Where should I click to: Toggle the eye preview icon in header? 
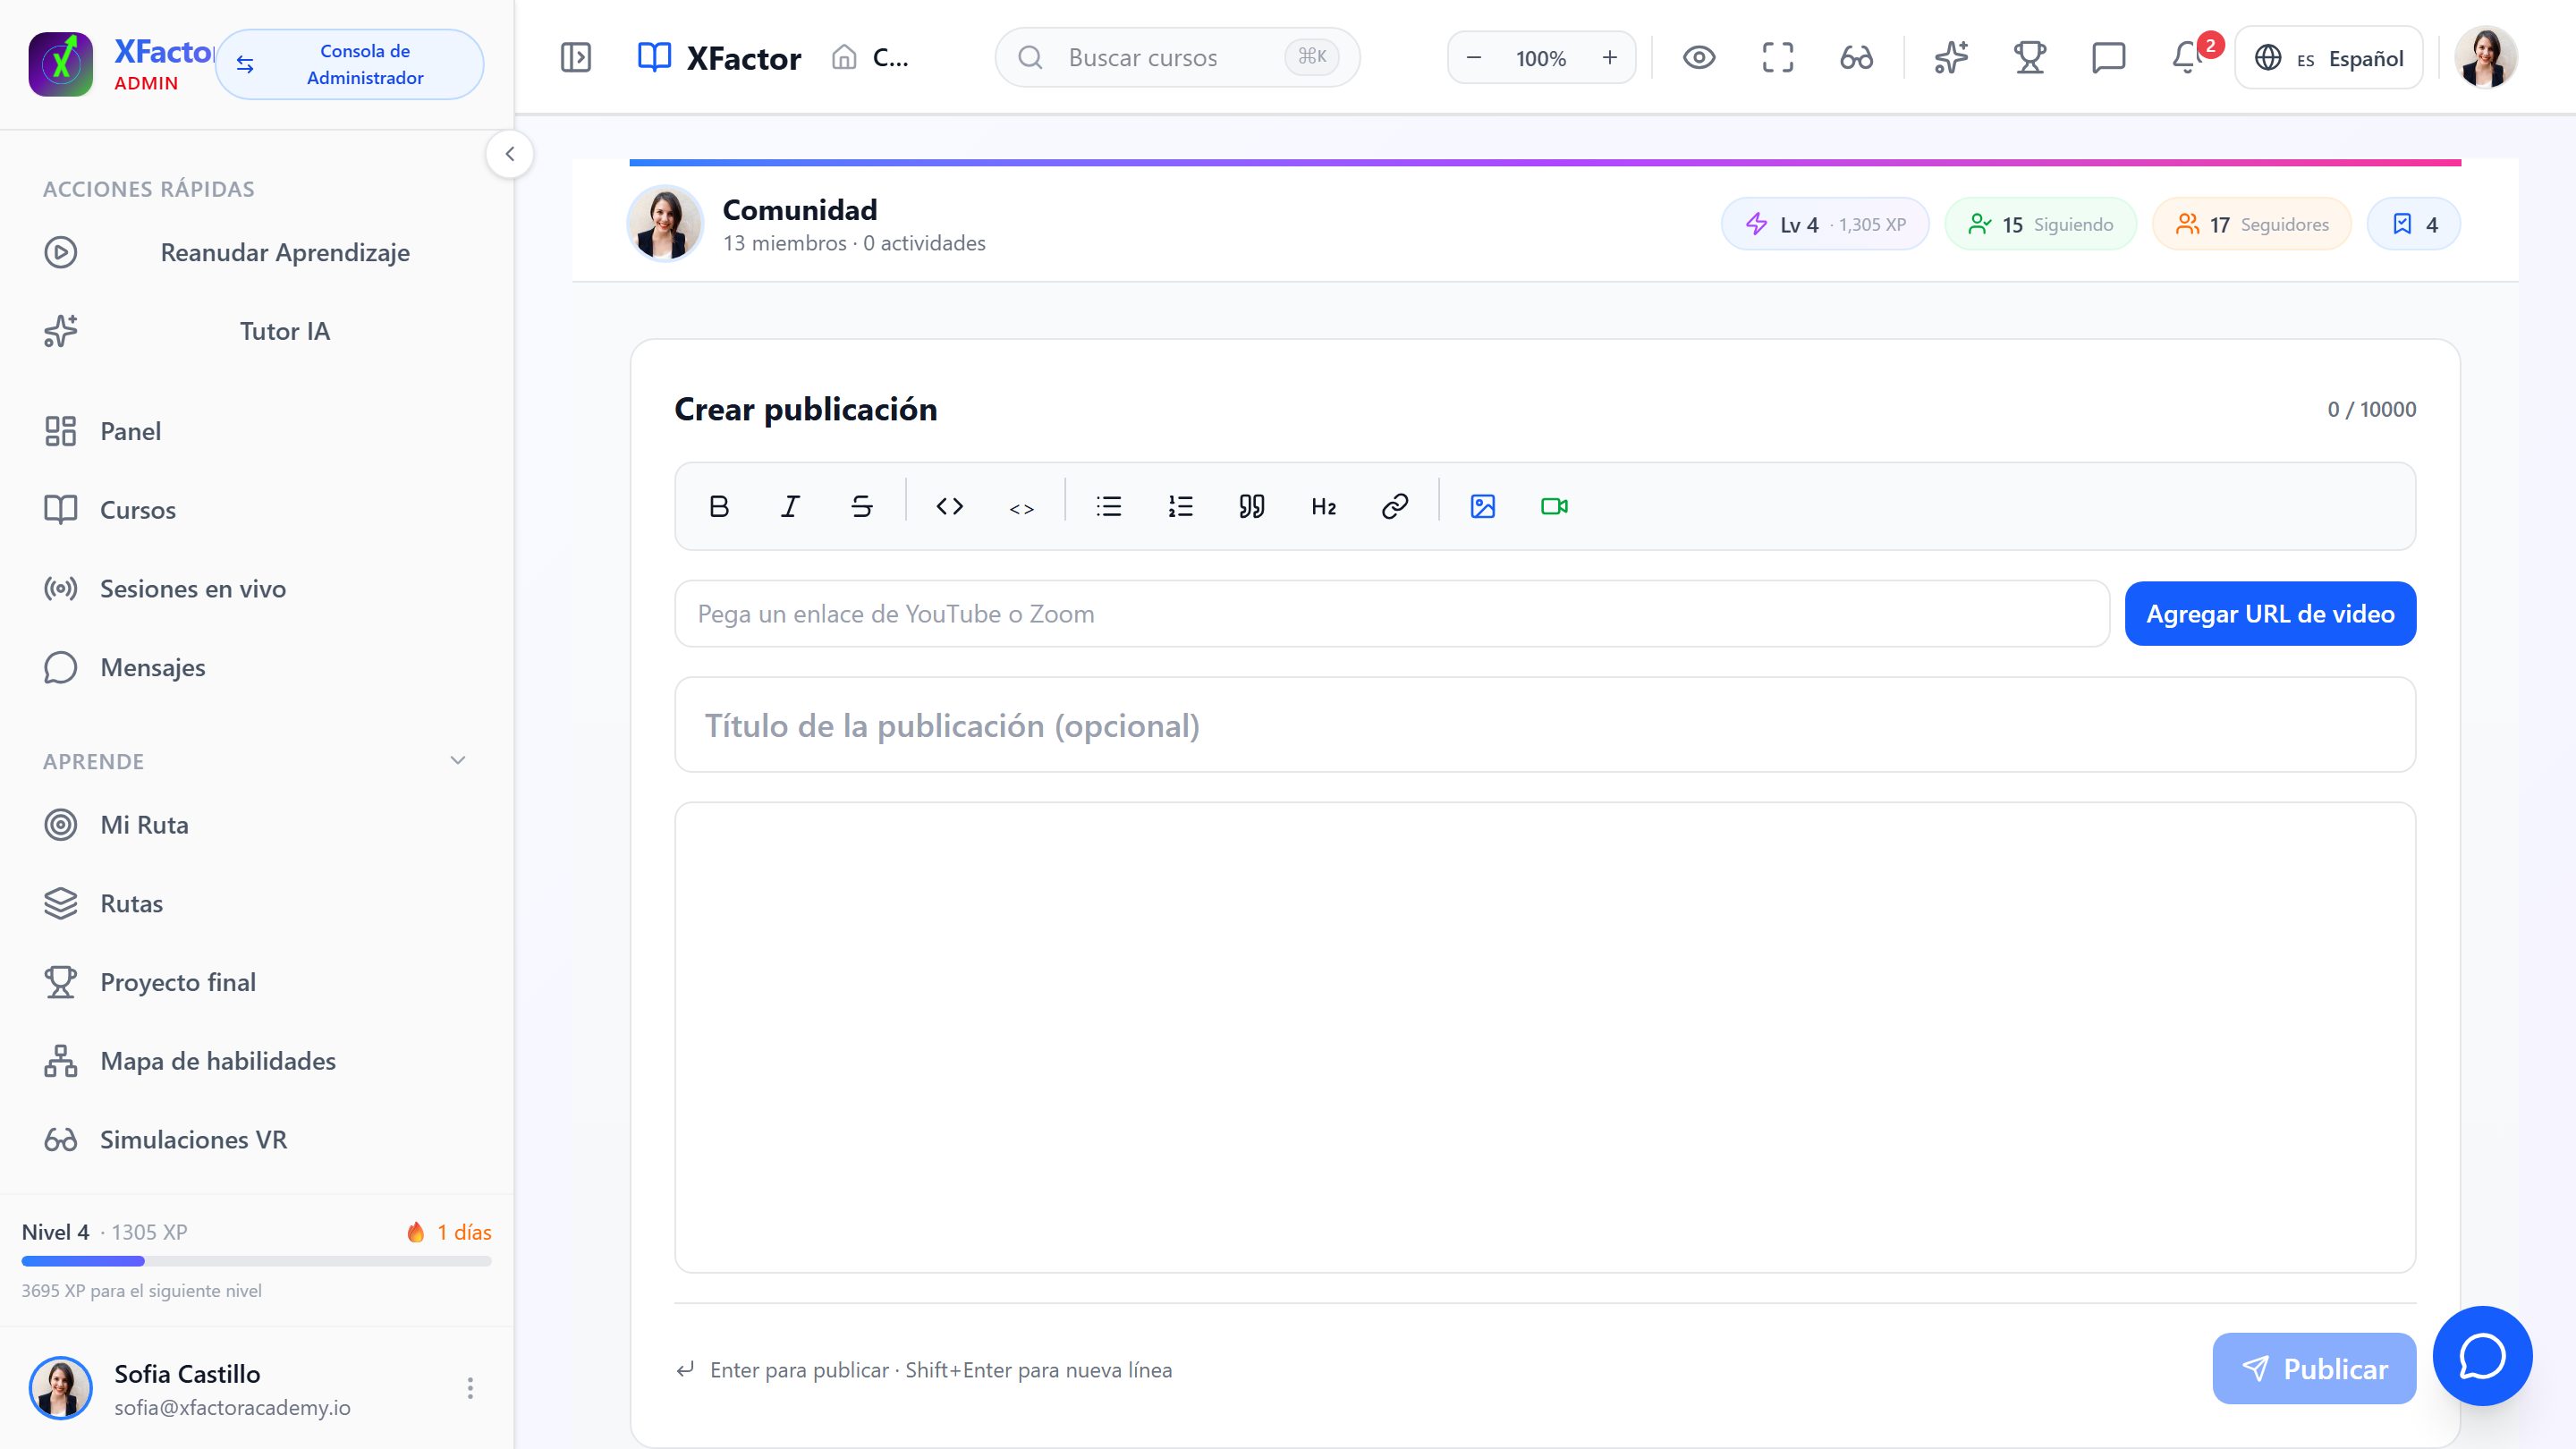coord(1698,57)
